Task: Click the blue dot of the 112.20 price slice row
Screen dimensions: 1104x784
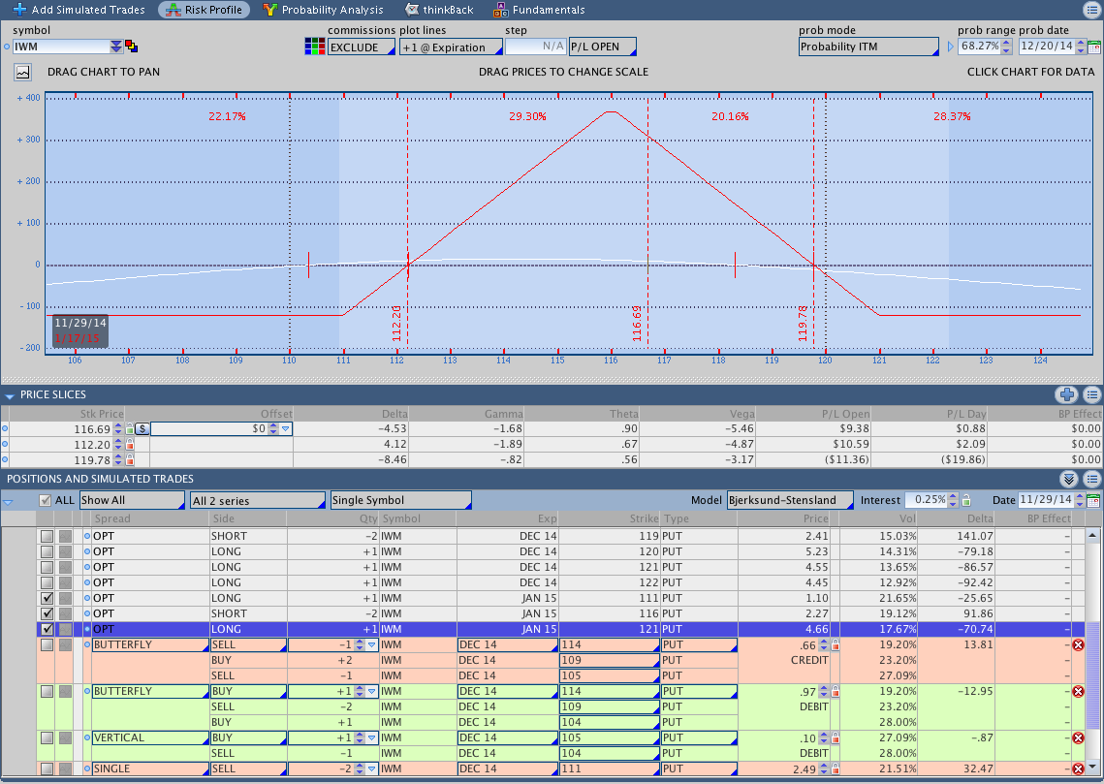Action: click(x=6, y=444)
